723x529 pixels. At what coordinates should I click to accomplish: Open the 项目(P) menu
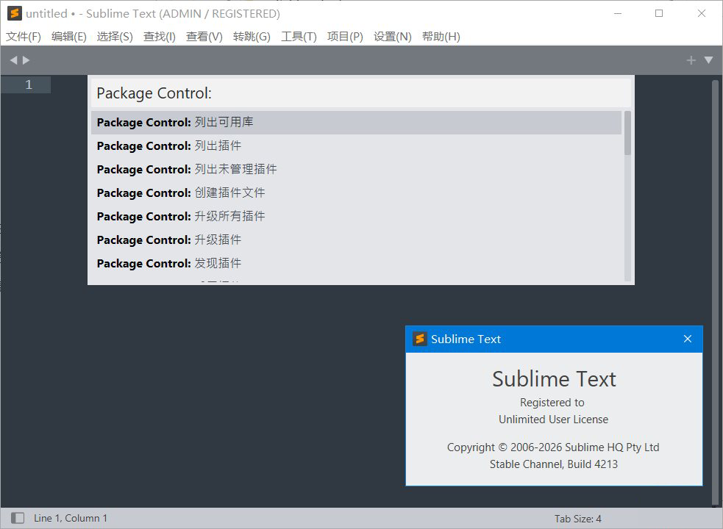click(x=345, y=37)
